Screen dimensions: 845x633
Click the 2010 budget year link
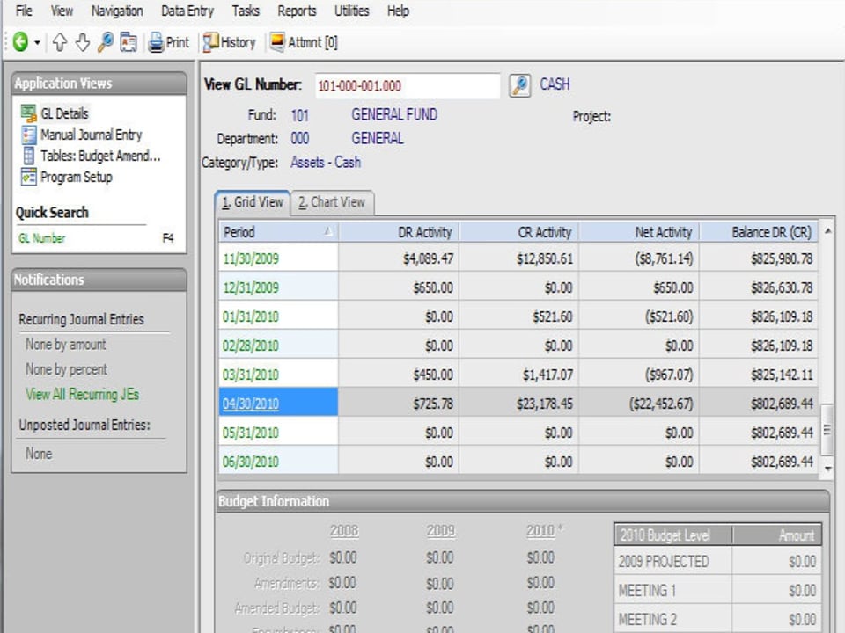pos(540,531)
